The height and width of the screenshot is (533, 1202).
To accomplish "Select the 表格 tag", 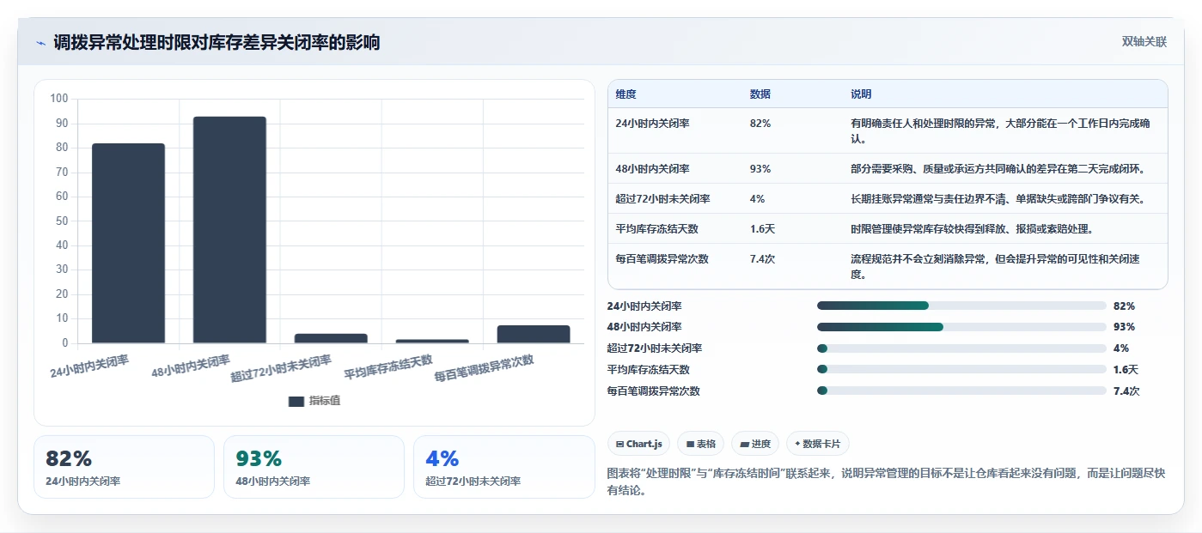I will [x=700, y=444].
